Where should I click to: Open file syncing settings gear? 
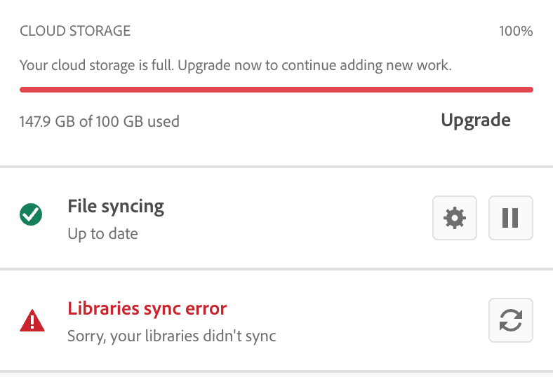click(x=455, y=218)
